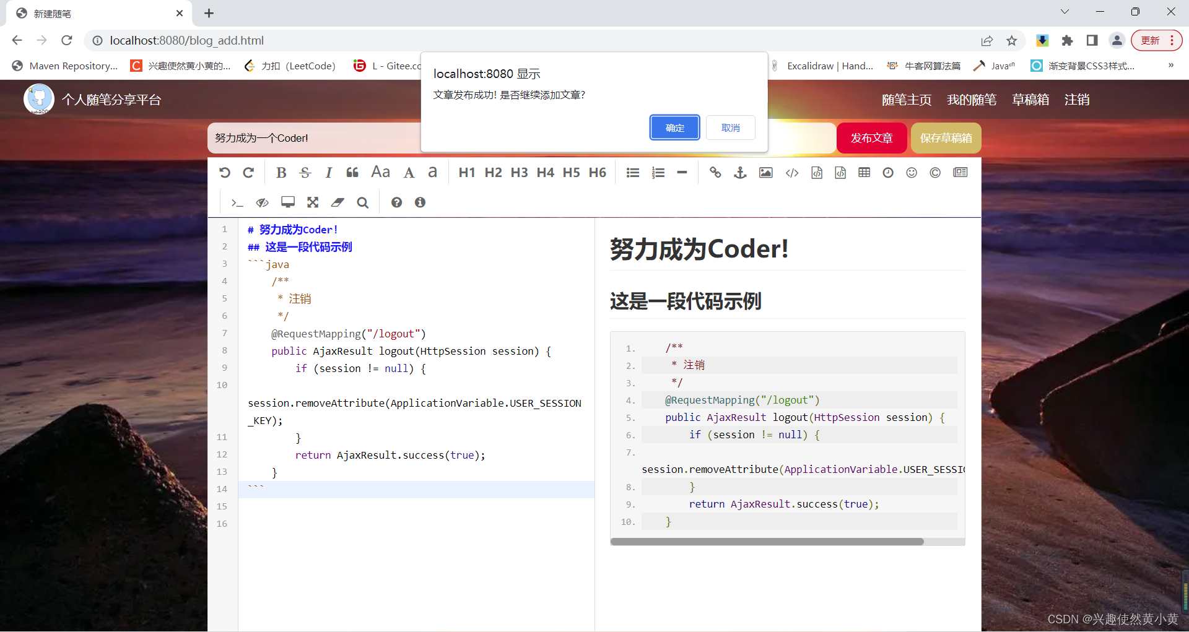Click 注销 logout link
The width and height of the screenshot is (1189, 632).
(1077, 100)
